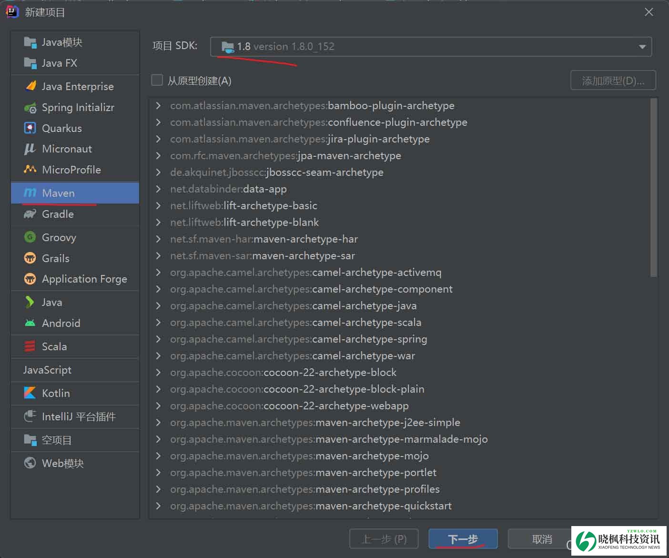Enable the 从原型创建(A) checkbox
The image size is (669, 558).
click(x=157, y=80)
